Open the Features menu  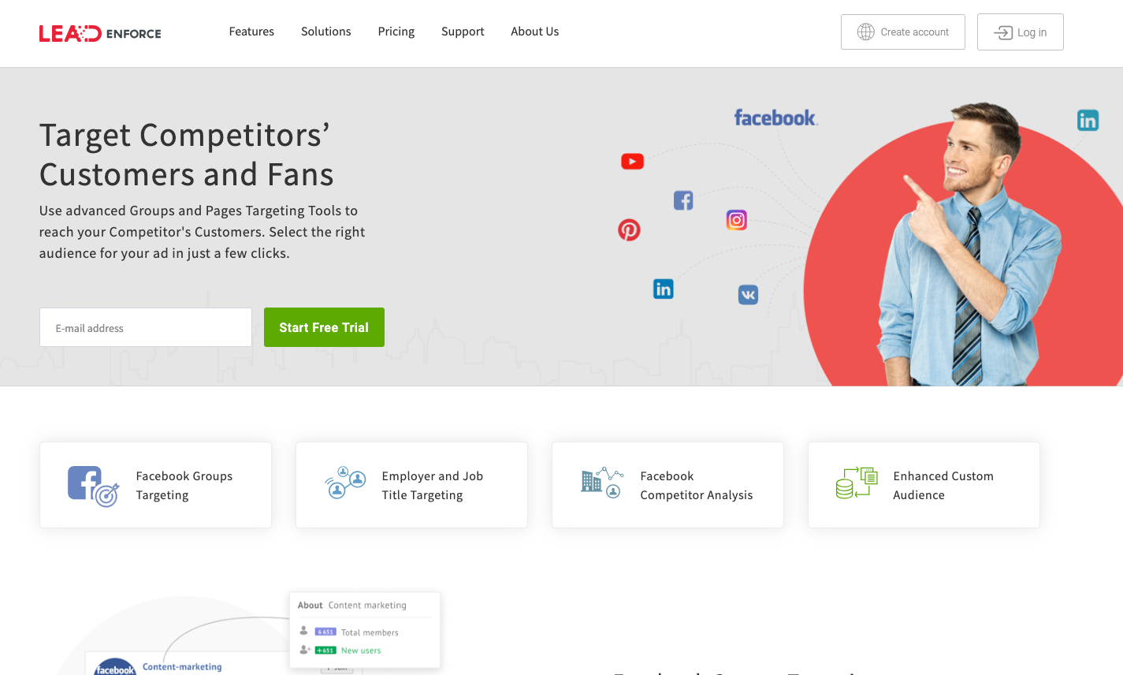251,32
